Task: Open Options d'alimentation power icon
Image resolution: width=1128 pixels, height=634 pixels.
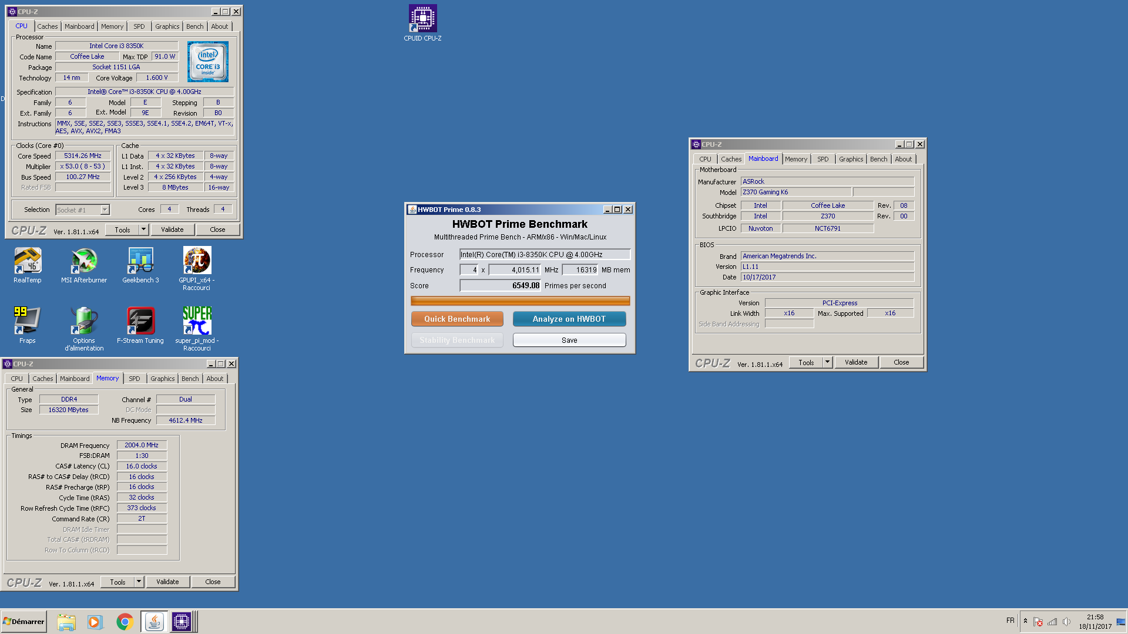Action: (x=84, y=329)
